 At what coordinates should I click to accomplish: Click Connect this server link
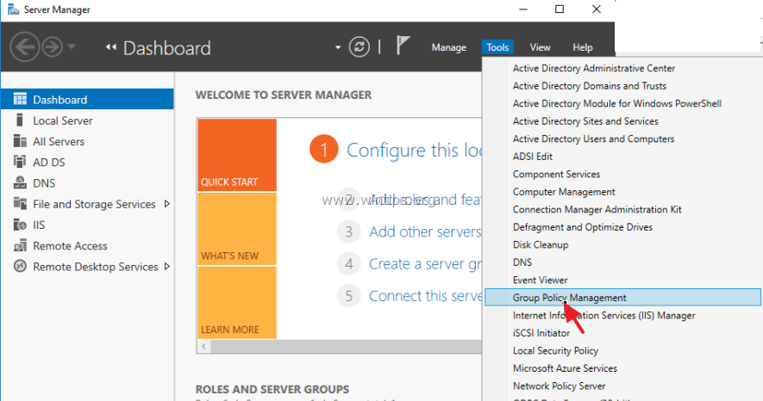(425, 296)
